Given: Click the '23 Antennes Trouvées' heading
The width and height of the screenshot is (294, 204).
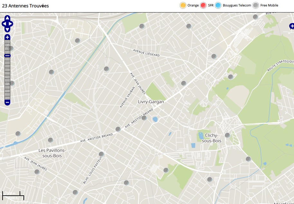Looking at the screenshot, I should point(25,6).
